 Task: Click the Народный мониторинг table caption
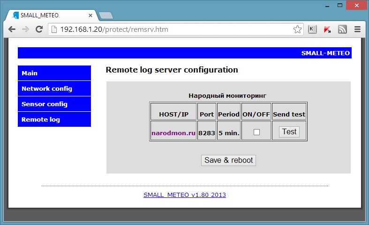pos(227,96)
